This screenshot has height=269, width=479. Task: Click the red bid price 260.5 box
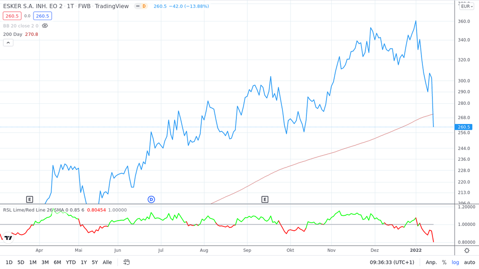(x=12, y=16)
